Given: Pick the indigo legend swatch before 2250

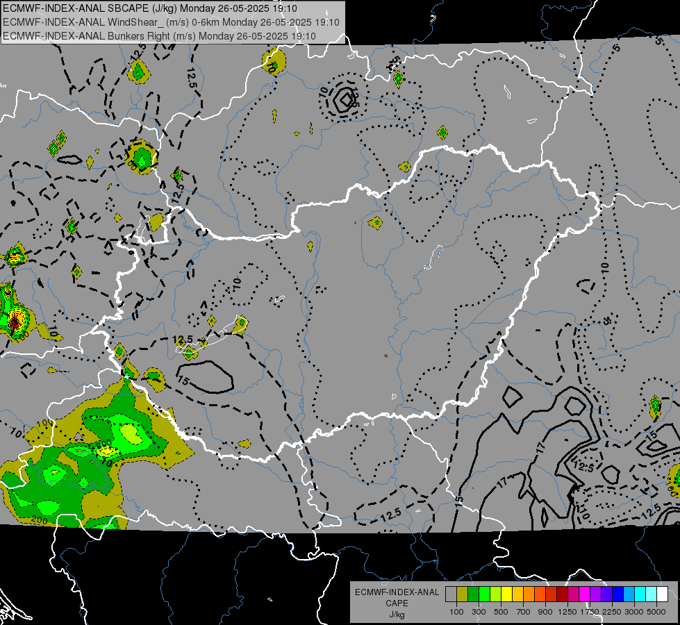Looking at the screenshot, I should coord(606,594).
